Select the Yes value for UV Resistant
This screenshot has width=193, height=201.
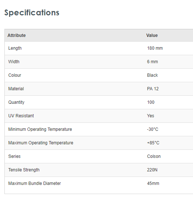pos(151,116)
